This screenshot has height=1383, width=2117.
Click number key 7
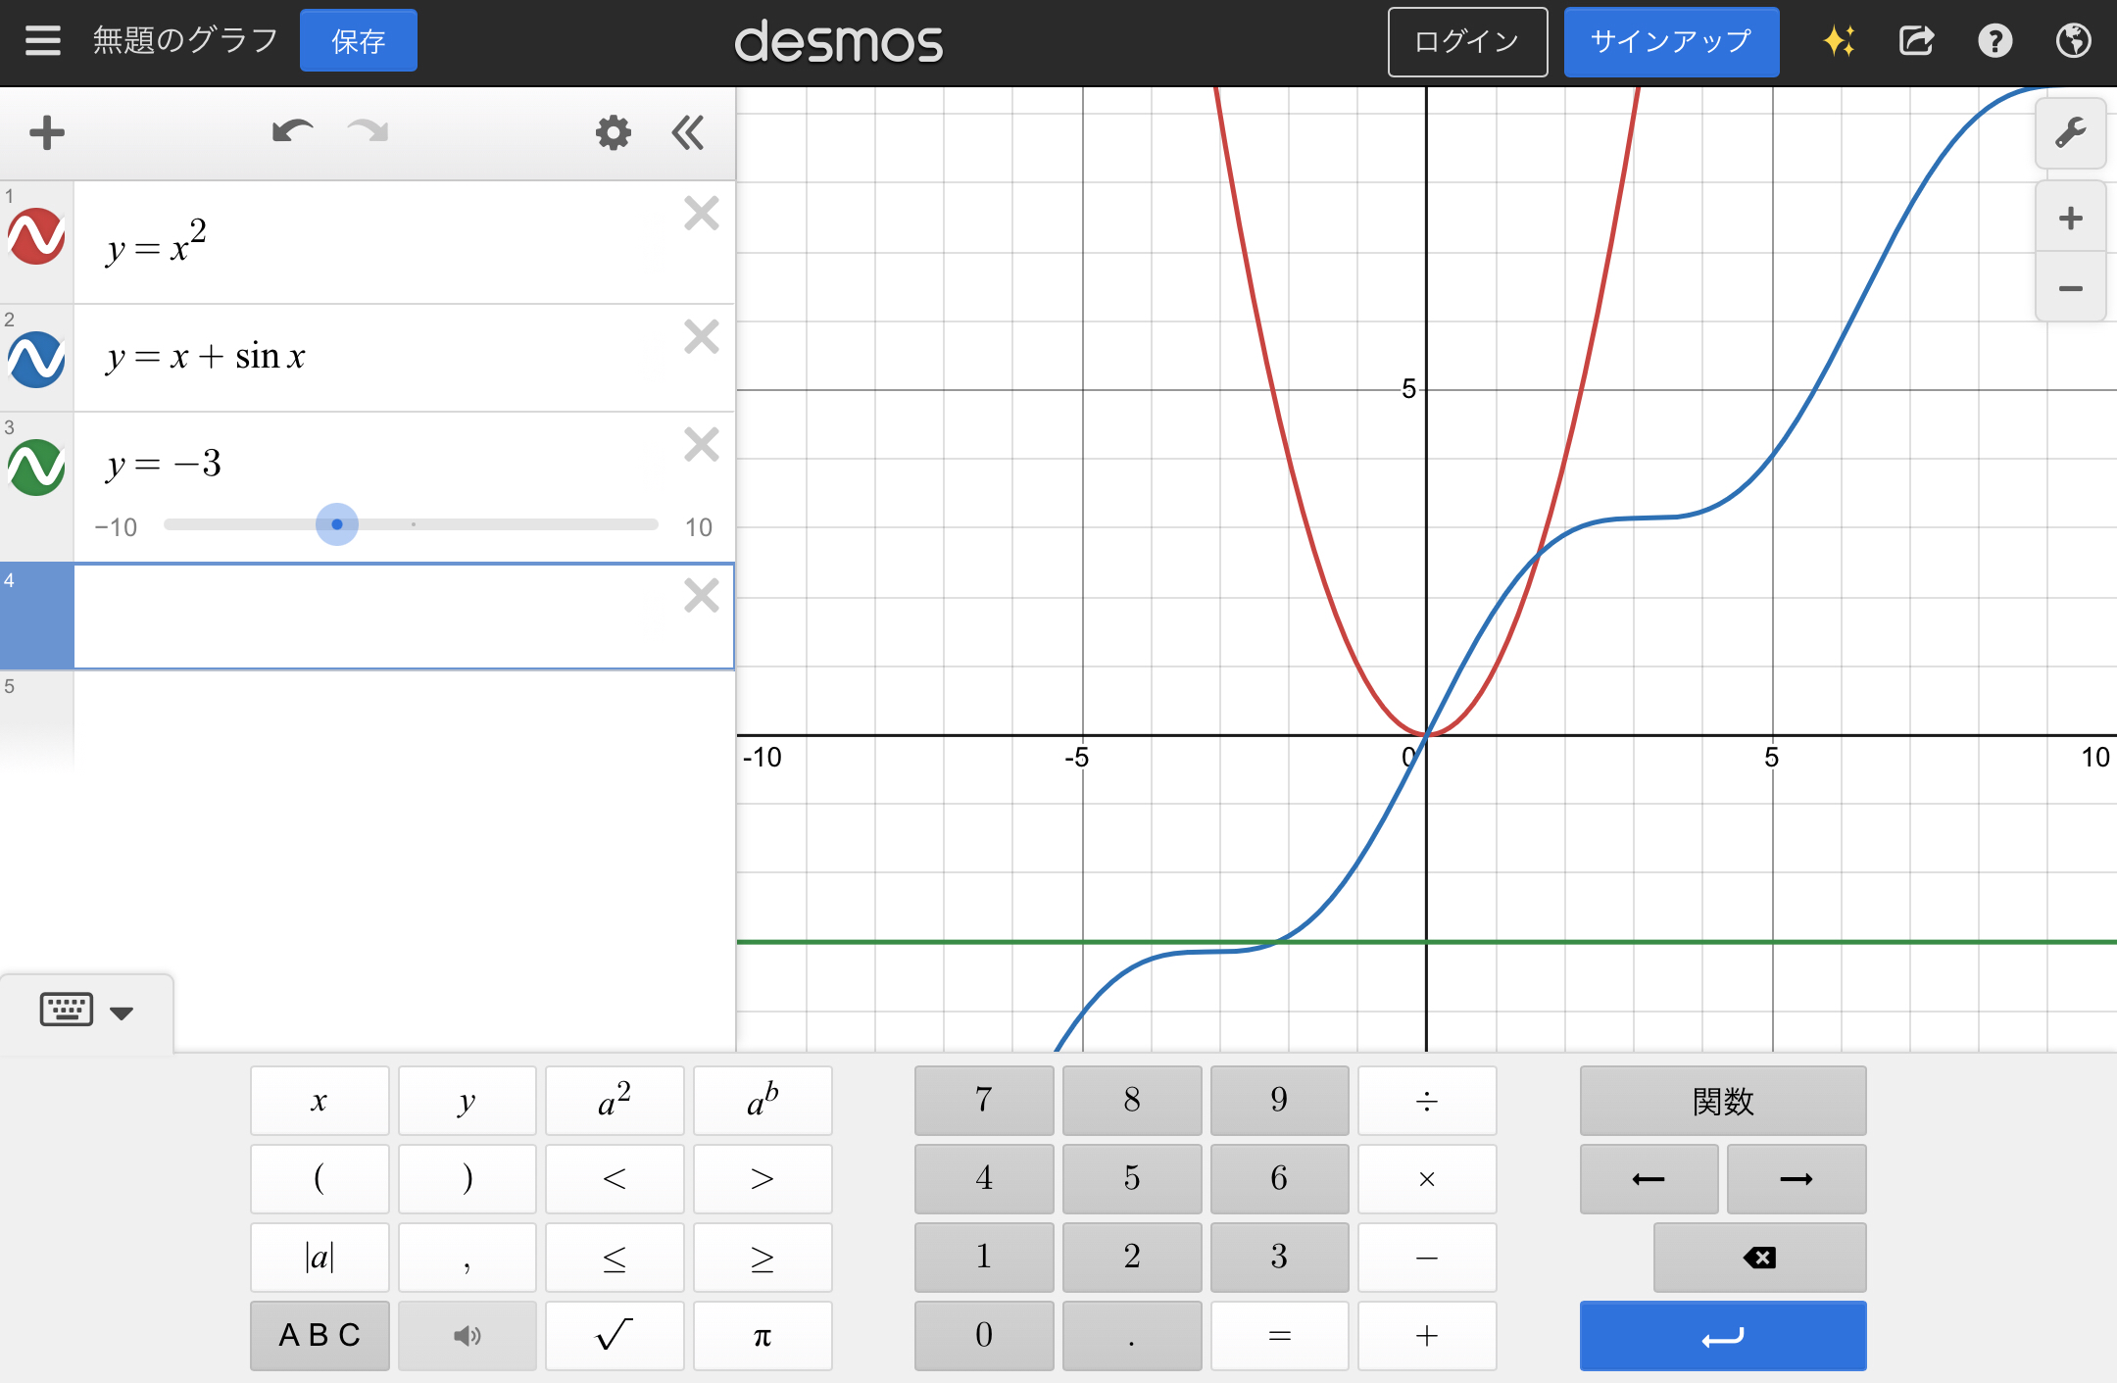tap(984, 1101)
